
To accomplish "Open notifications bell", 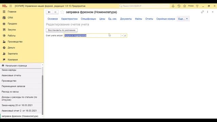I will [173, 6].
